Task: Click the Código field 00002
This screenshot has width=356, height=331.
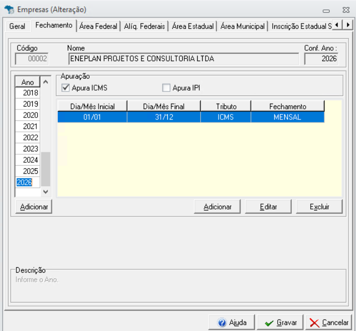Action: (x=32, y=59)
